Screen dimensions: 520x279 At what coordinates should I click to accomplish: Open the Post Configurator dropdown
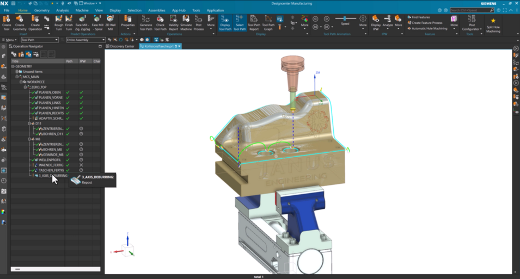click(x=472, y=22)
